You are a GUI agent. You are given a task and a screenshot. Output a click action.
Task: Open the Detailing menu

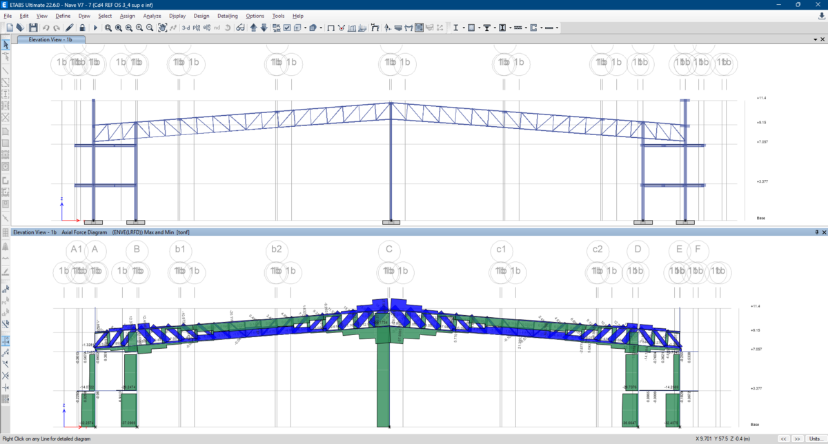(227, 15)
